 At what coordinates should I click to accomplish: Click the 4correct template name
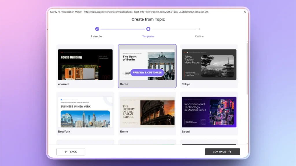pos(64,84)
